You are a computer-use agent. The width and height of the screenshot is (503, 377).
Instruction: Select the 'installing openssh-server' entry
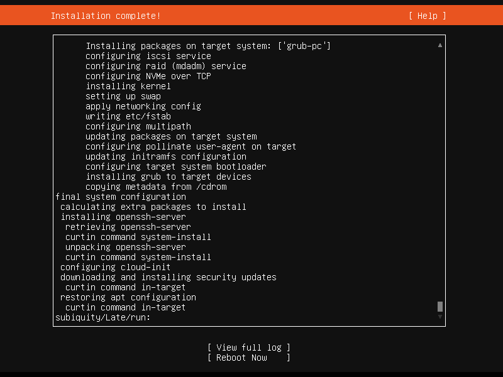pos(123,217)
